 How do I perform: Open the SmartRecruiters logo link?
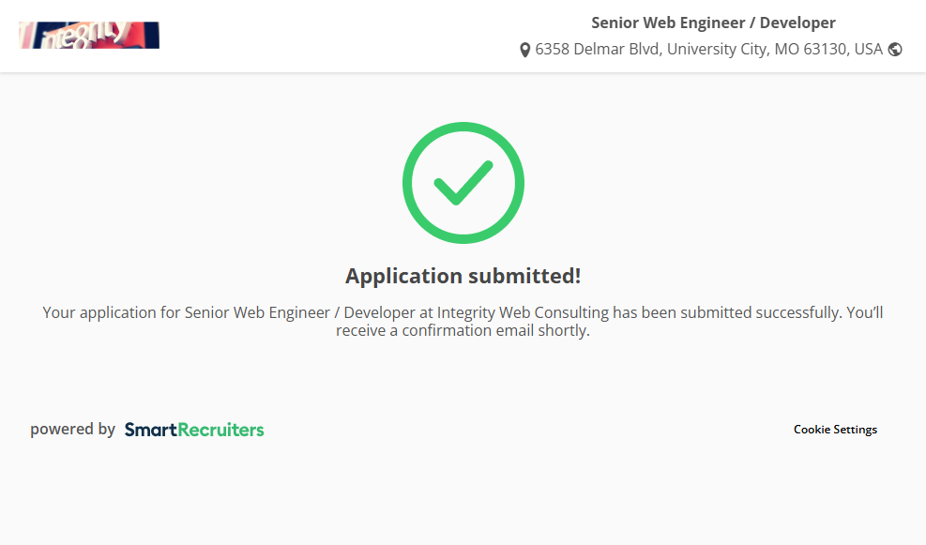coord(194,430)
